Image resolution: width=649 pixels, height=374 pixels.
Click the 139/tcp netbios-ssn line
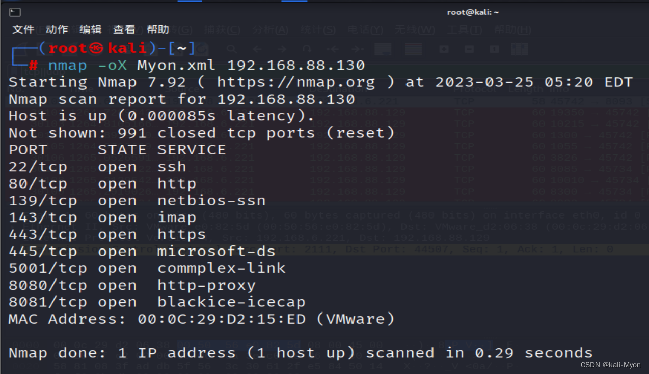[x=137, y=201]
